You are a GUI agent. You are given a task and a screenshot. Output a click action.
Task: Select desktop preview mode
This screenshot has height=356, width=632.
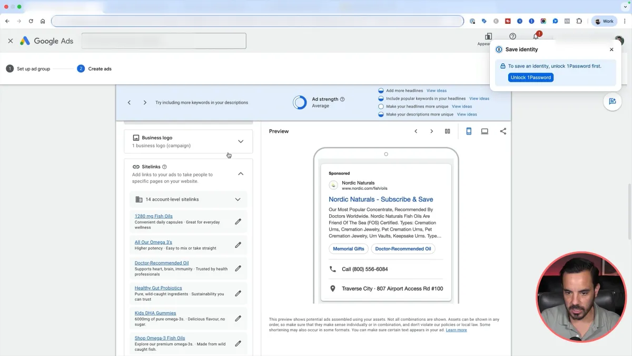[485, 131]
